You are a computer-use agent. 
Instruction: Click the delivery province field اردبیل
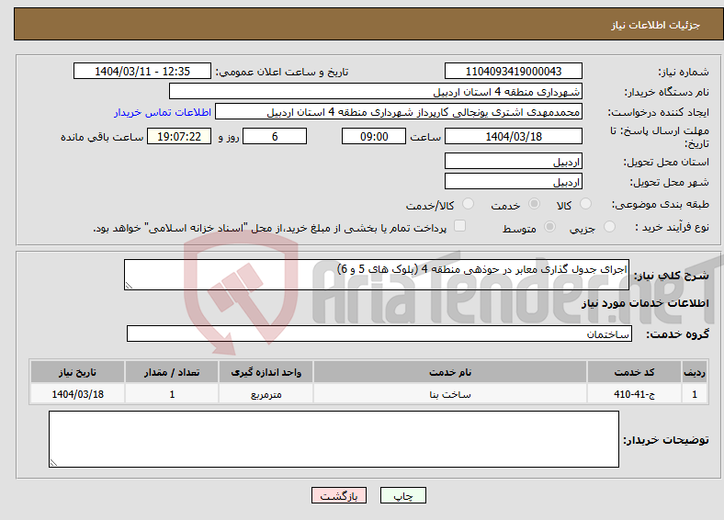[x=514, y=161]
